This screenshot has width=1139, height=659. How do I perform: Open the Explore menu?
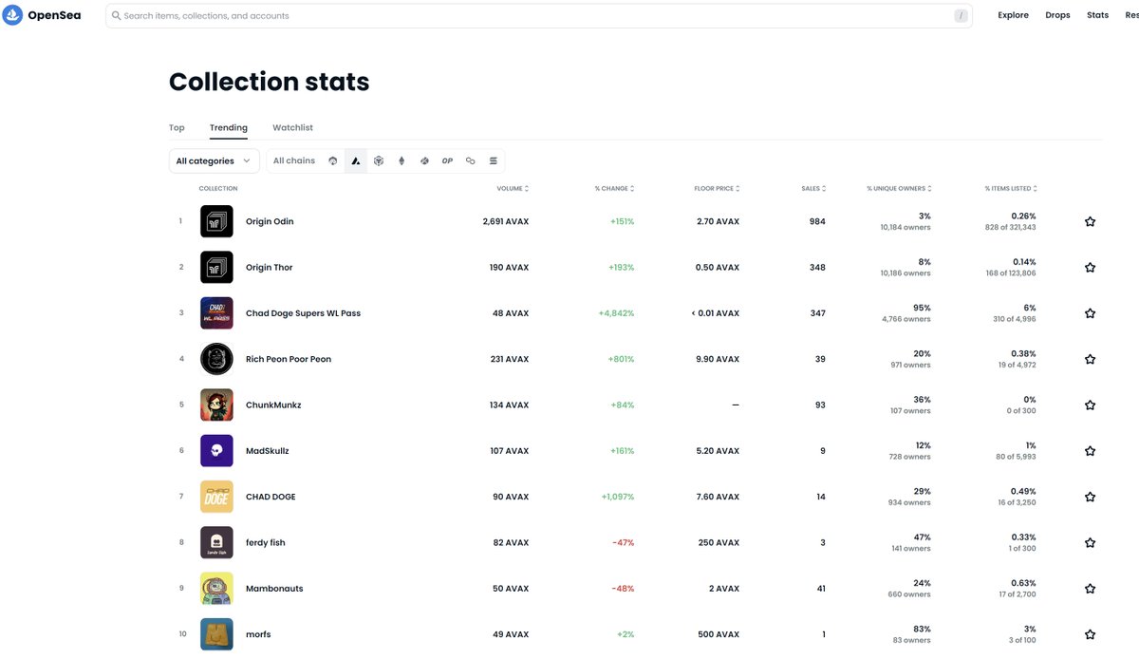[x=1013, y=15]
